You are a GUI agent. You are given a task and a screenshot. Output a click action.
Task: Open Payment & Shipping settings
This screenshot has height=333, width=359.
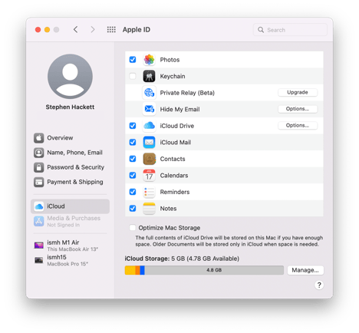point(70,182)
